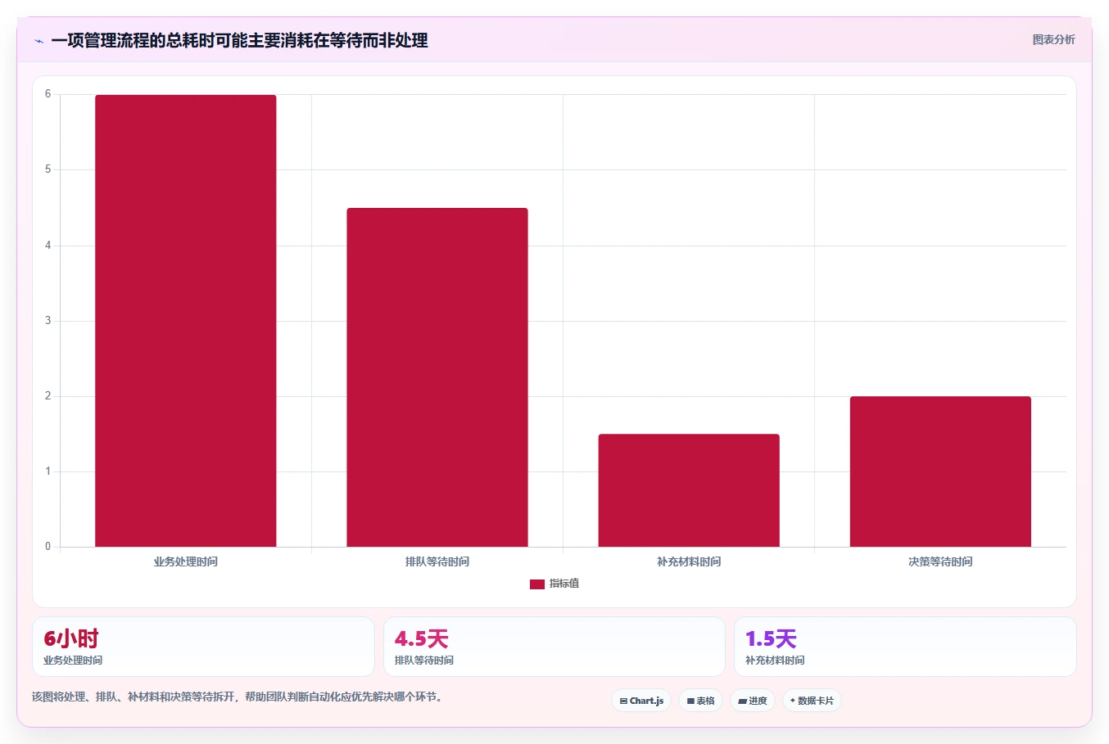Viewport: 1109px width, 744px height.
Task: Click the icon in 进度 tag
Action: point(742,701)
